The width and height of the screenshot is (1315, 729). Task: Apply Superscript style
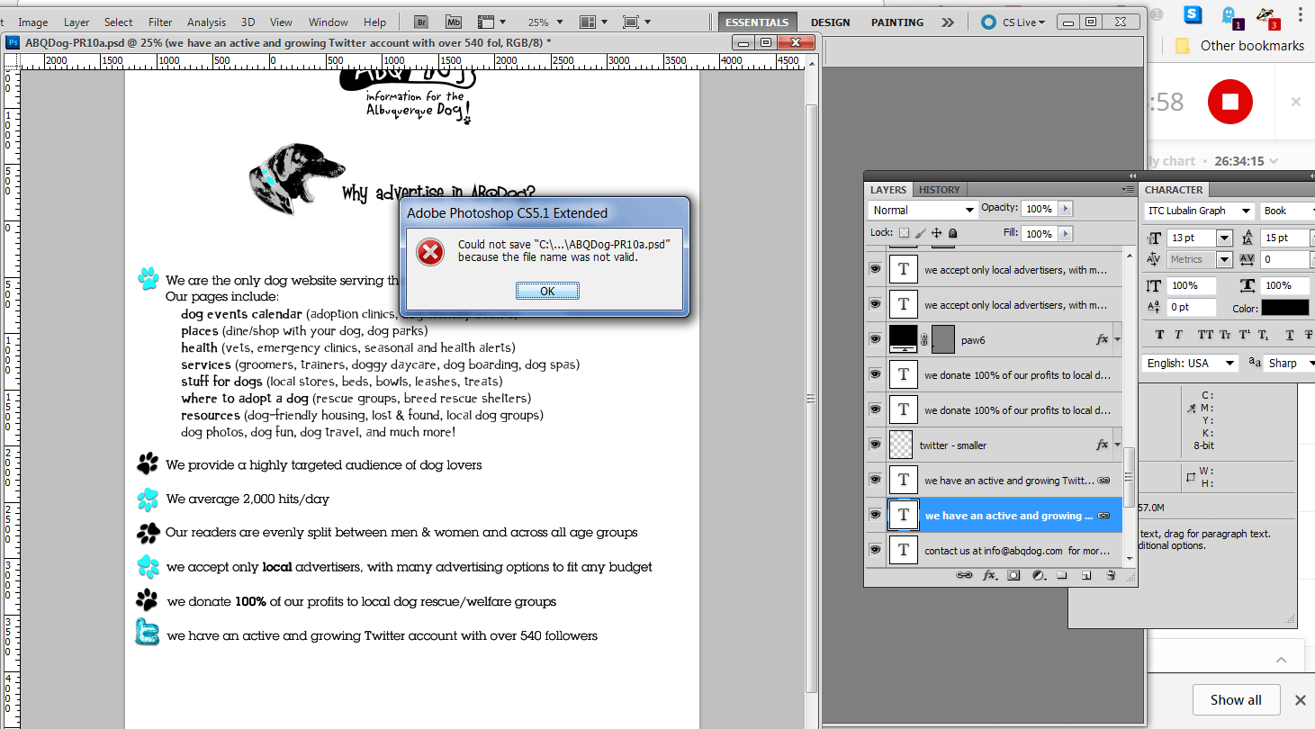pyautogui.click(x=1246, y=335)
